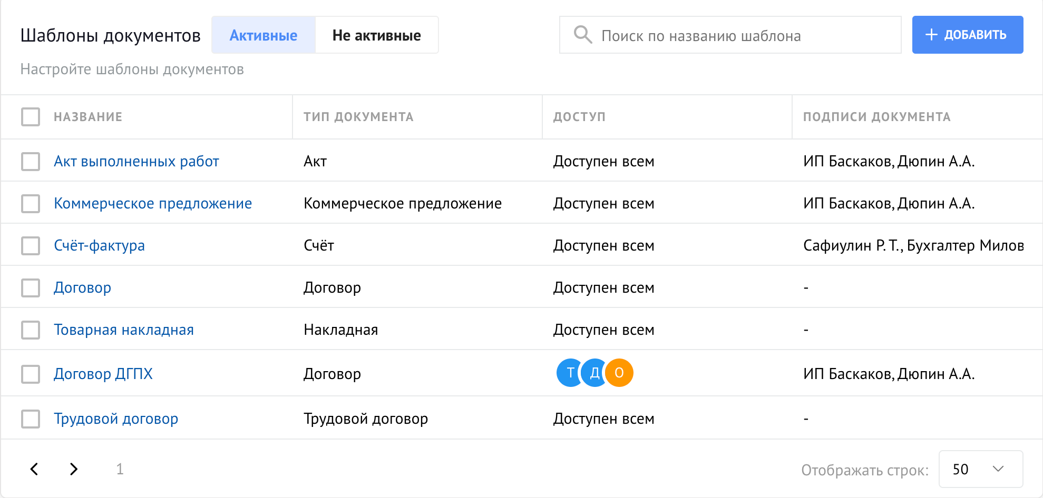Screen dimensions: 1043x498
Task: Check the Акт выполненных работ row
Action: point(31,161)
